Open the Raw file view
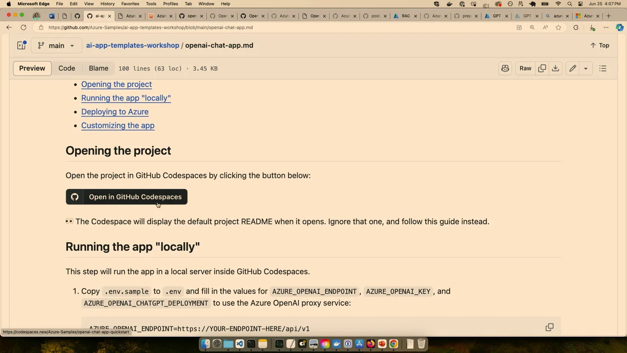The width and height of the screenshot is (627, 353). [525, 68]
